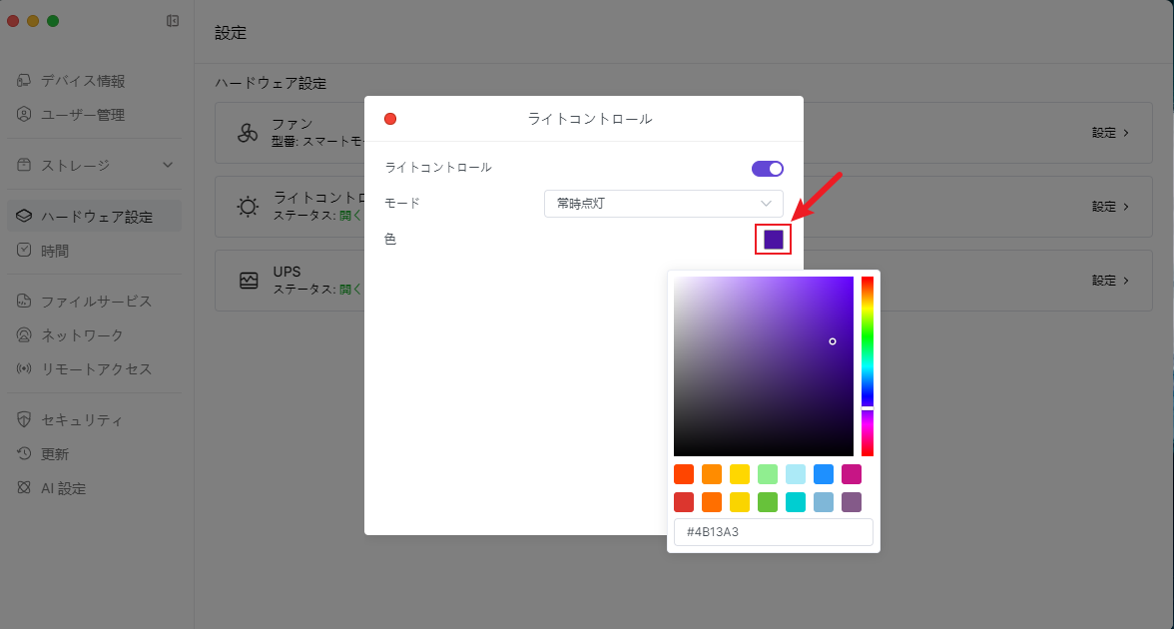Click the AI settings icon

[25, 488]
